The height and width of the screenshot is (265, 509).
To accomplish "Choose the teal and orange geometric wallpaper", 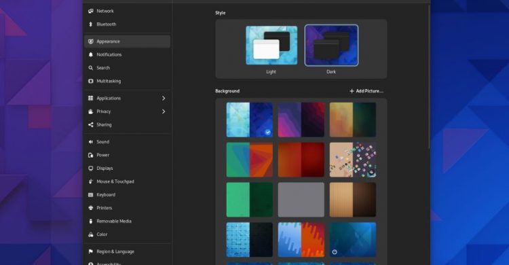I will pos(250,160).
